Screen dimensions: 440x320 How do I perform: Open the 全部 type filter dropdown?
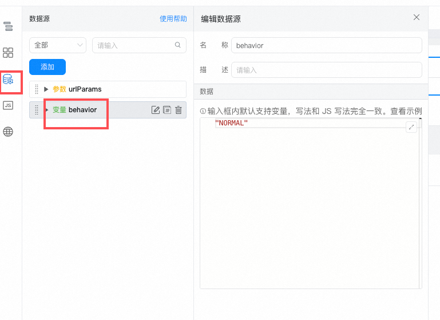tap(58, 45)
